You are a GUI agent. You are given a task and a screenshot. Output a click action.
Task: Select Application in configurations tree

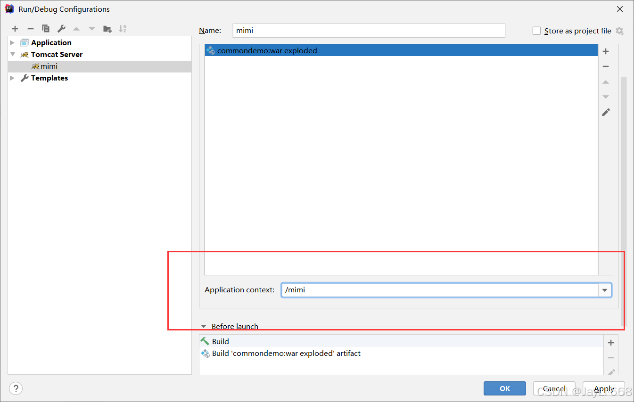[x=51, y=43]
